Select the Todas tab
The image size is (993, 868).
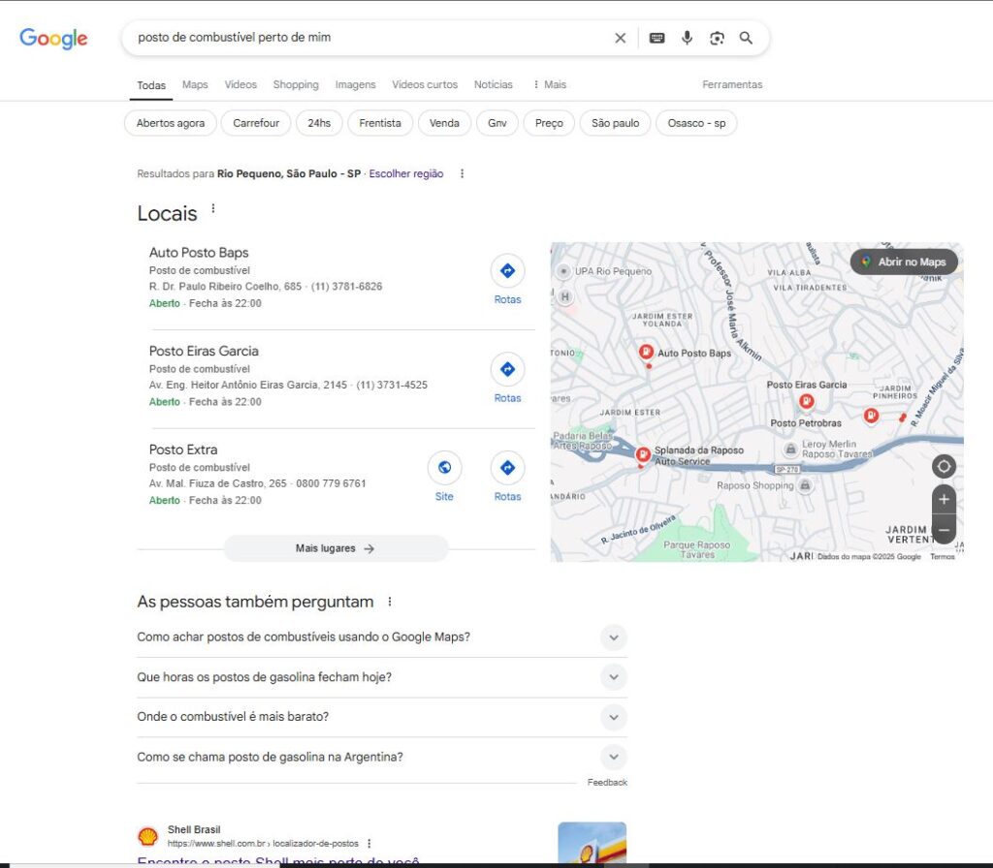[151, 85]
